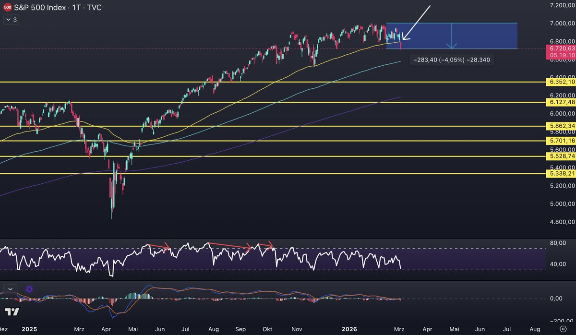Click the purple sync icon in the MACD pane

[x=29, y=289]
